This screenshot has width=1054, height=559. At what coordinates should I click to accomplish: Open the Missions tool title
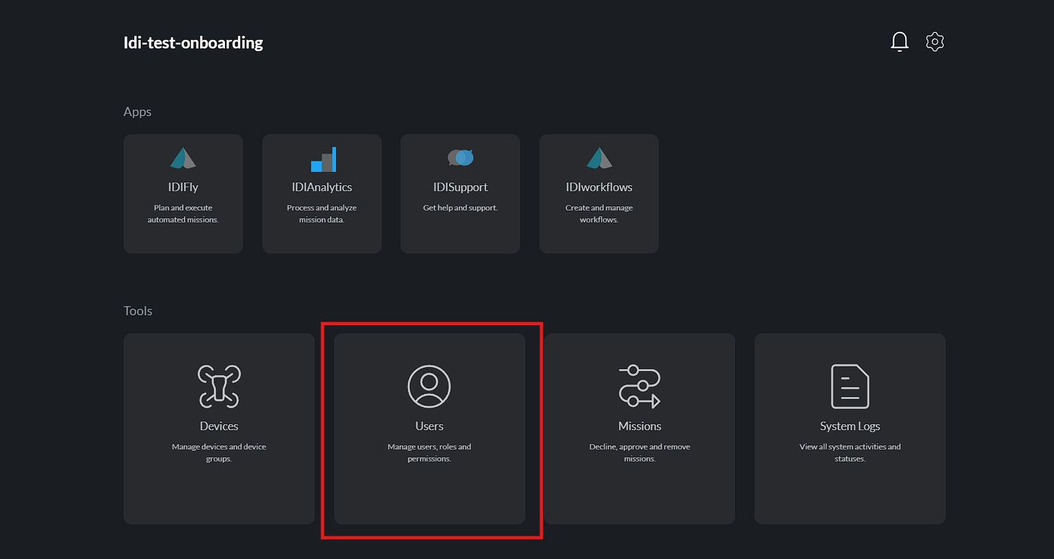[640, 426]
